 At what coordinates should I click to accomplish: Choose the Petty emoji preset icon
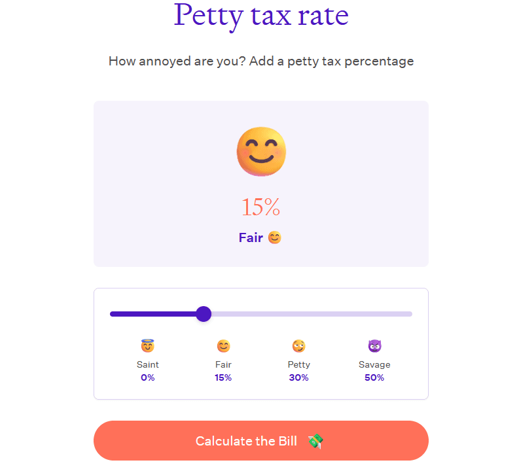299,346
